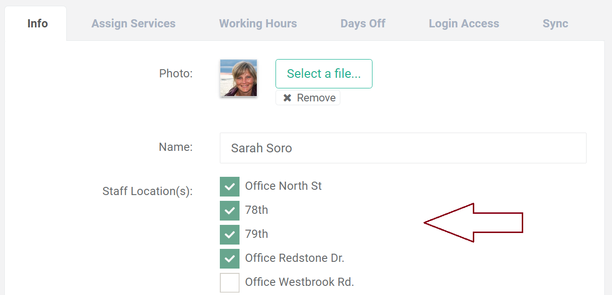Image resolution: width=612 pixels, height=295 pixels.
Task: Click the X icon on the Remove button
Action: 288,98
